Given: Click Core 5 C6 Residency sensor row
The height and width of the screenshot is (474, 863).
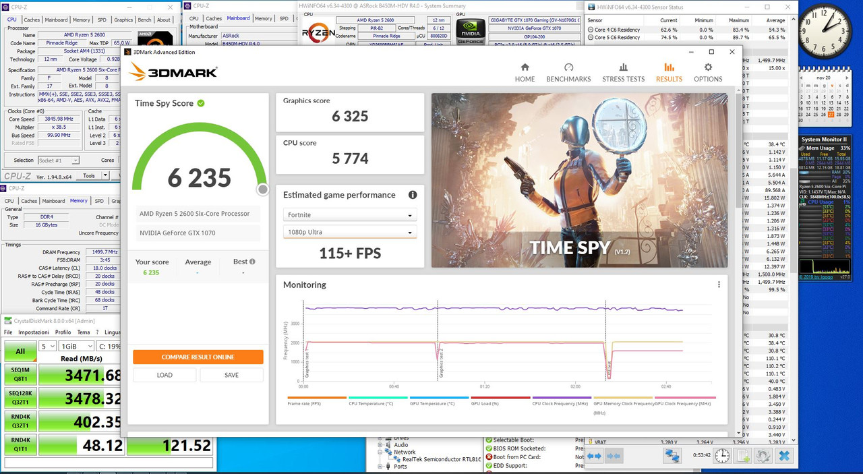Looking at the screenshot, I should click(x=686, y=38).
